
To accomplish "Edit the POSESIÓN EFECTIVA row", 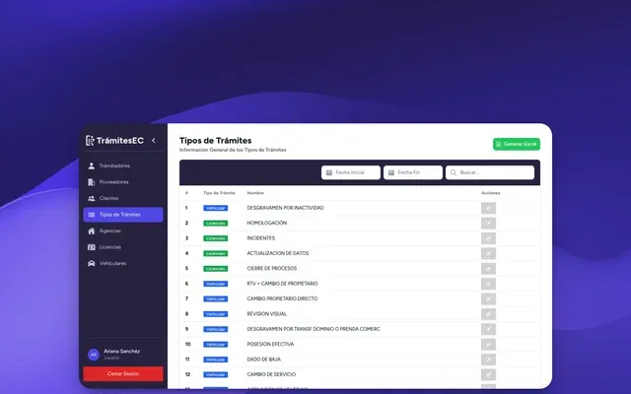I will [x=488, y=344].
